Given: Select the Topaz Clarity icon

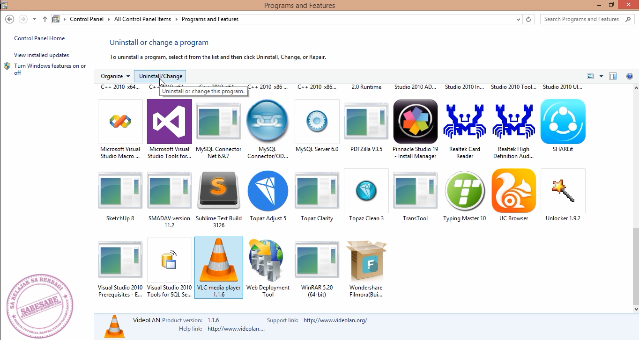Looking at the screenshot, I should pyautogui.click(x=317, y=191).
